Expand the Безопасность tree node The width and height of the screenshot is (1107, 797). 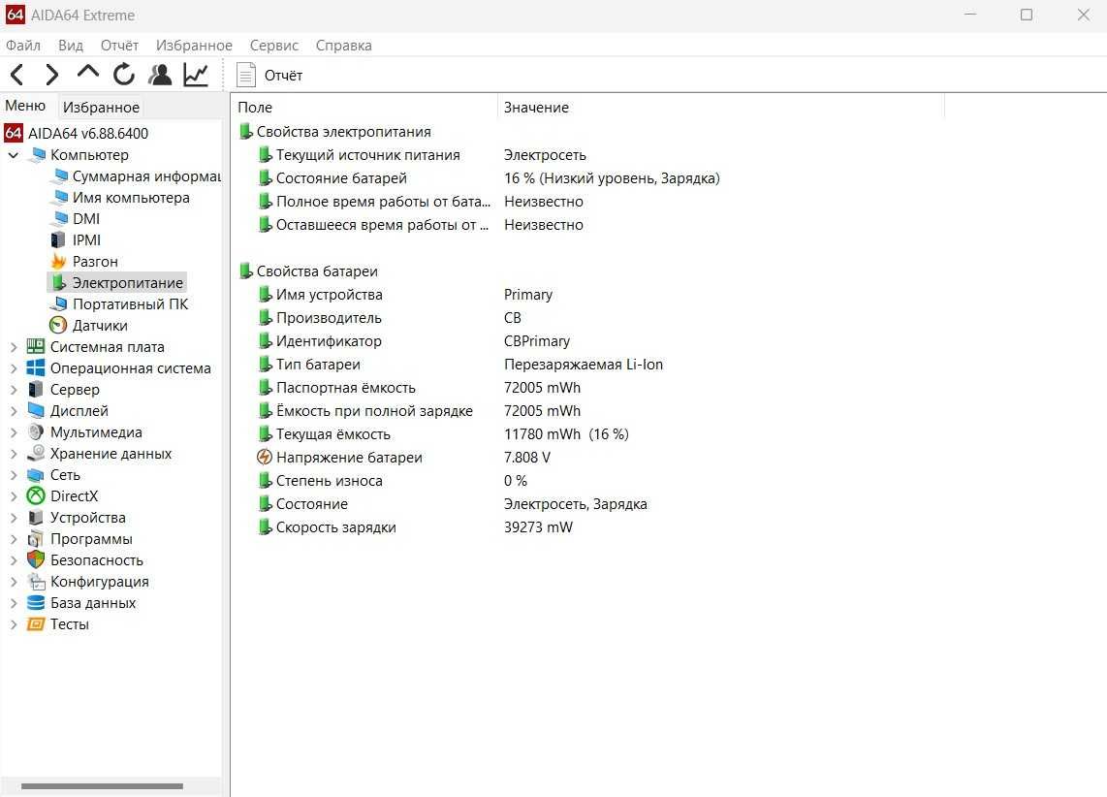pyautogui.click(x=14, y=560)
